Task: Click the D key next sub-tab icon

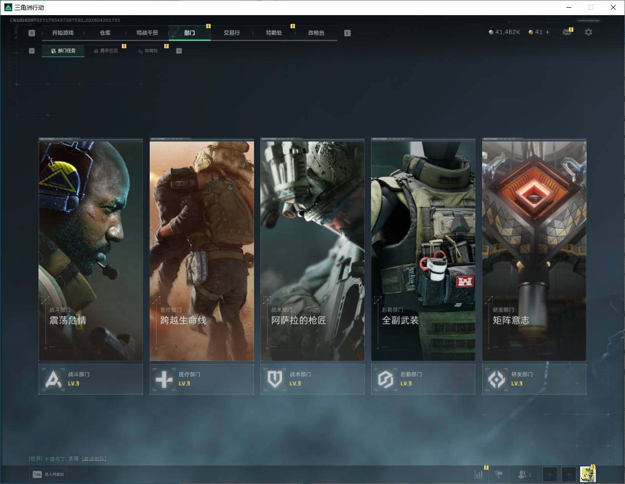Action: pyautogui.click(x=179, y=51)
